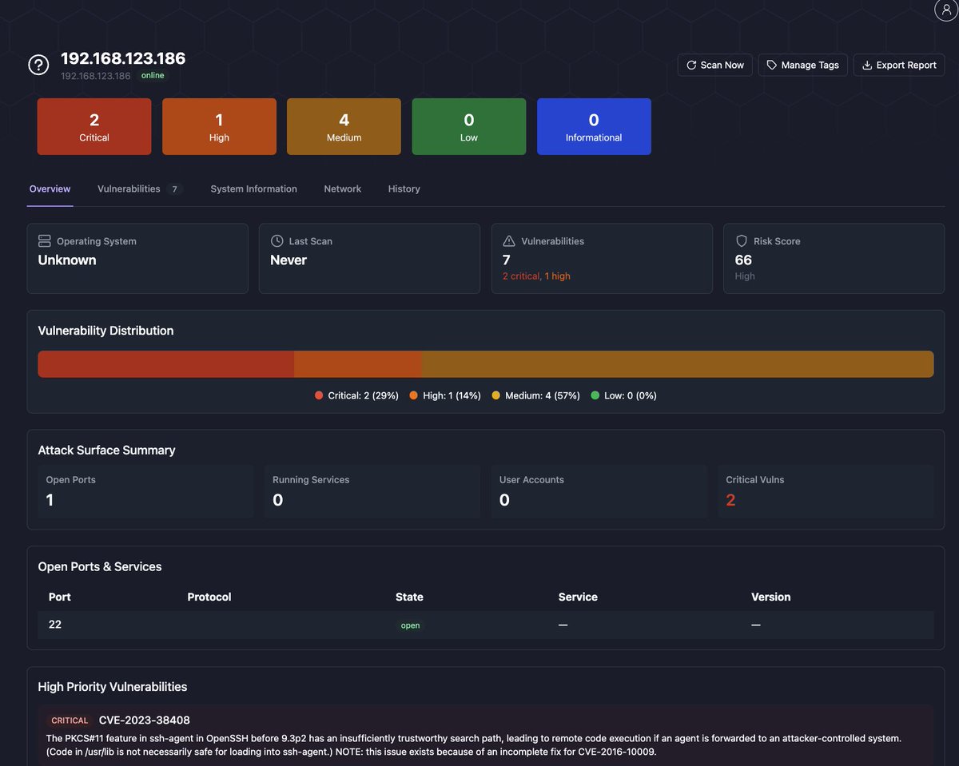Click the shield icon beside Risk Score
Screen dimensions: 959x766
[x=742, y=240]
